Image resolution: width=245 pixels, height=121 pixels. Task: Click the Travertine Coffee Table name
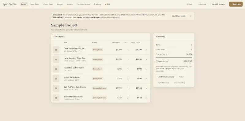tap(73, 68)
